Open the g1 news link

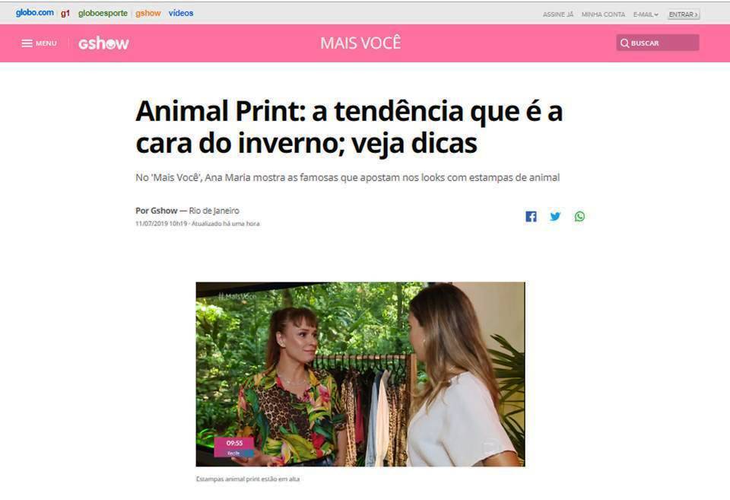tap(65, 13)
